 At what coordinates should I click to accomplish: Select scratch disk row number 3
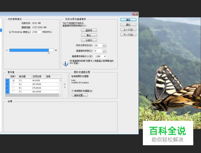click(7, 88)
